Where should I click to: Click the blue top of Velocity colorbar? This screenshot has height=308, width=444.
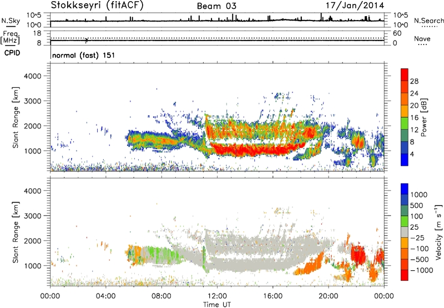(405, 189)
